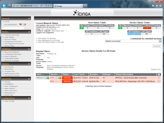164x123 pixels.
Task: Go back with the browser back arrow
Action: (x=4, y=5)
